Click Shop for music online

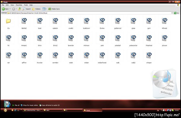tap(29, 105)
